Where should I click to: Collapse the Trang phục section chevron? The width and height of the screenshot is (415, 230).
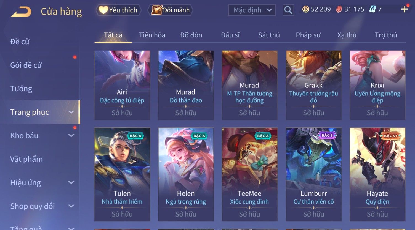pos(71,112)
